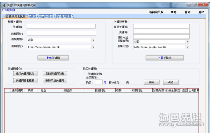Expand 引擎网址 dropdown in 关键词更新
This screenshot has height=133, width=211.
click(188, 47)
